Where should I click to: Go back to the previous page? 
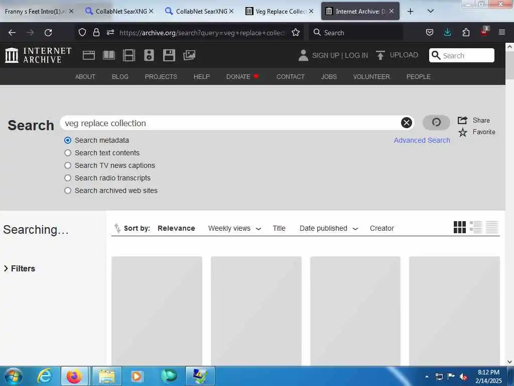tap(12, 33)
